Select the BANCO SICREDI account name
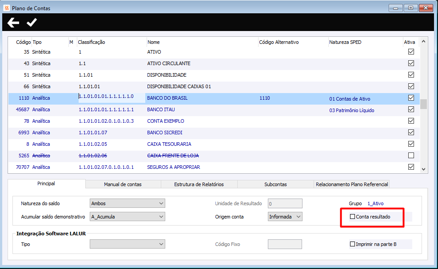438x269 pixels. click(164, 133)
